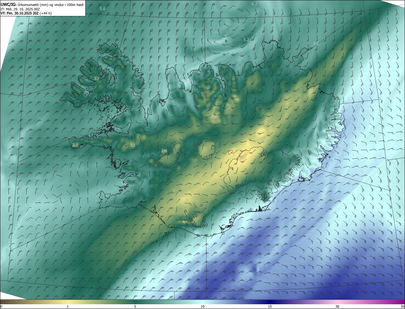
Task: Select the 'VT: Fim. 30.10.2025 20Z (+44 h)' line
Action: (x=26, y=13)
